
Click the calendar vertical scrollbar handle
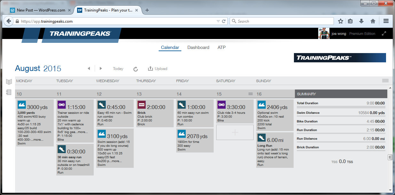(390, 157)
